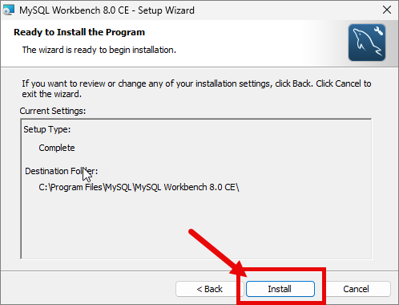
Task: Click 'The wizard is ready to begin installation' text
Action: 99,50
